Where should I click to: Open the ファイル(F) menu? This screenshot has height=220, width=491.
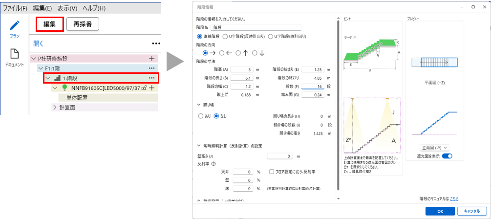click(15, 8)
